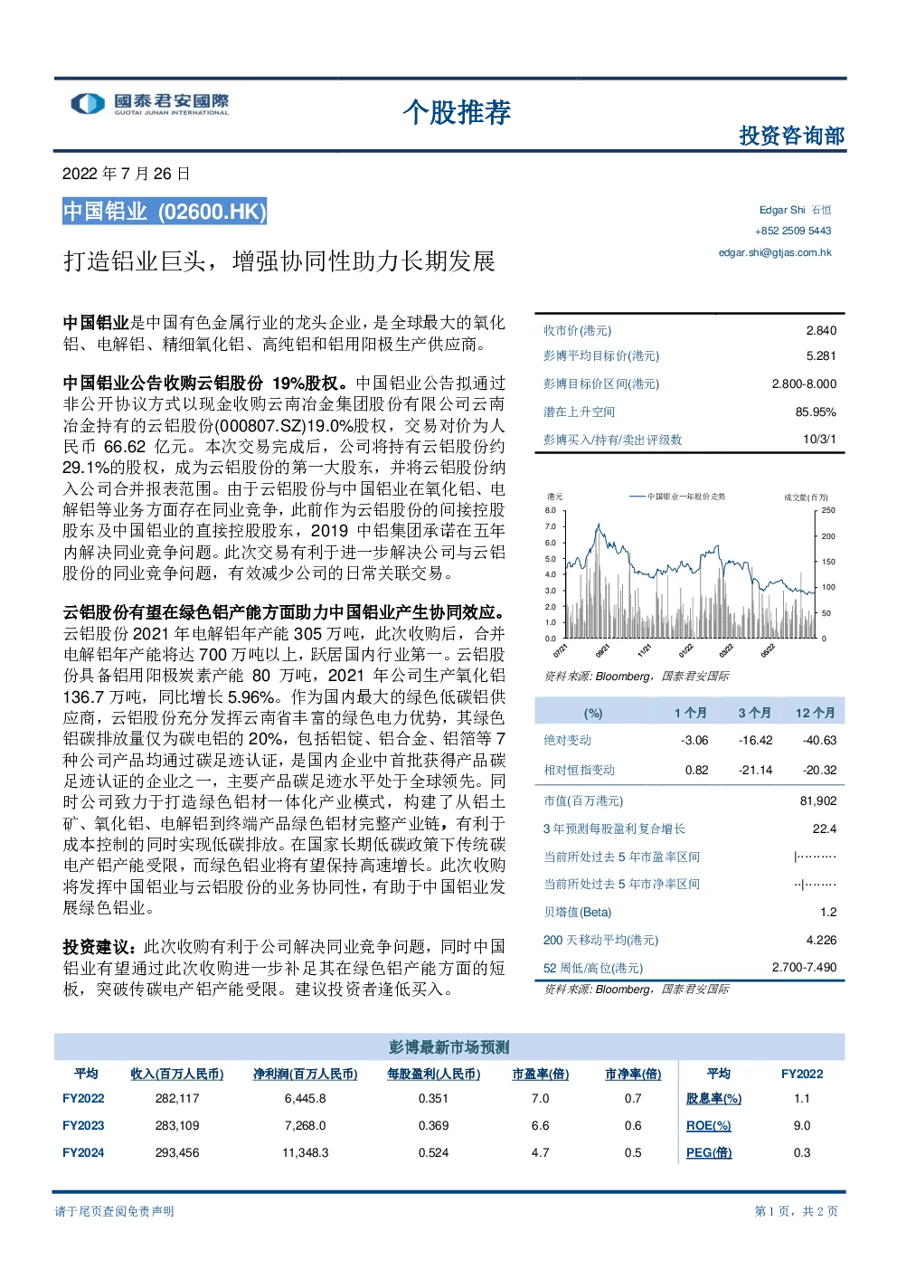Click the 市盈率(倍) column header
This screenshot has height=1269, width=897.
(x=541, y=1075)
